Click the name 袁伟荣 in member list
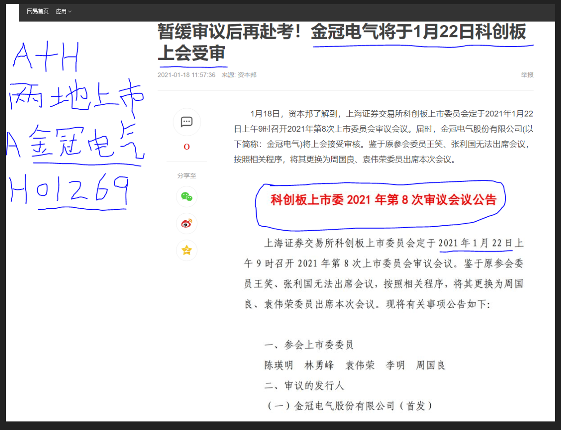Viewport: 561px width, 430px height. point(360,365)
